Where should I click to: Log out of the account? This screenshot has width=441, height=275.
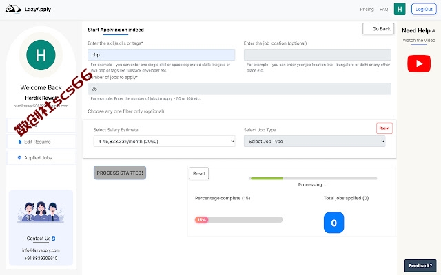coord(424,9)
